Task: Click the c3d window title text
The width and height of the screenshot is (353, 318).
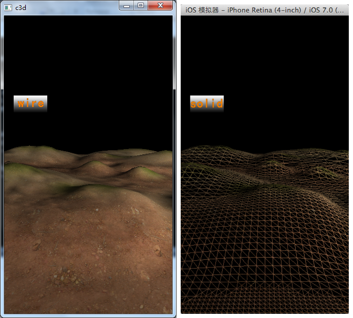Action: pos(20,8)
